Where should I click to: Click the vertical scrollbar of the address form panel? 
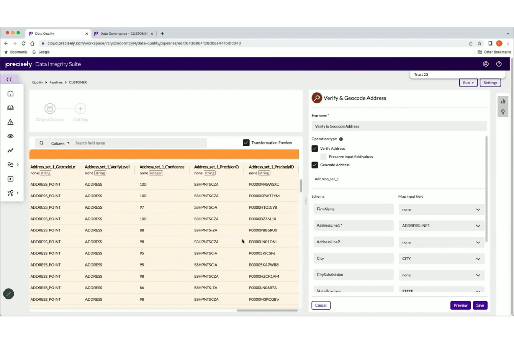tap(486, 189)
